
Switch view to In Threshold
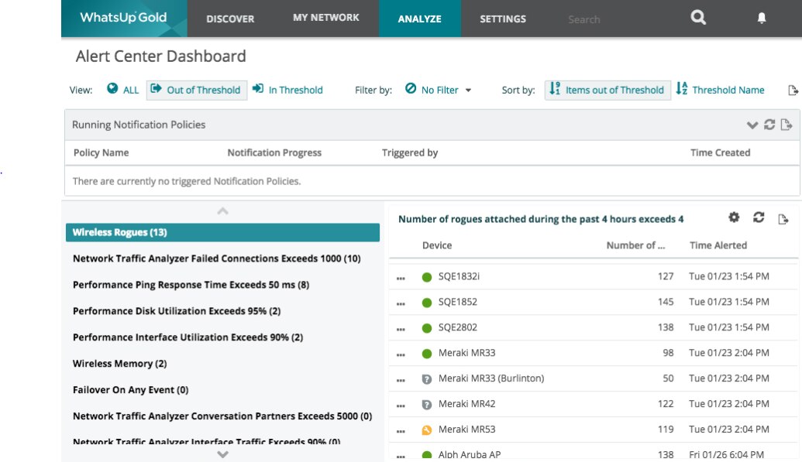coord(288,90)
